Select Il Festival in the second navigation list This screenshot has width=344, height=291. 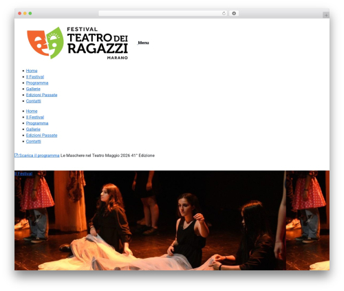pos(35,117)
